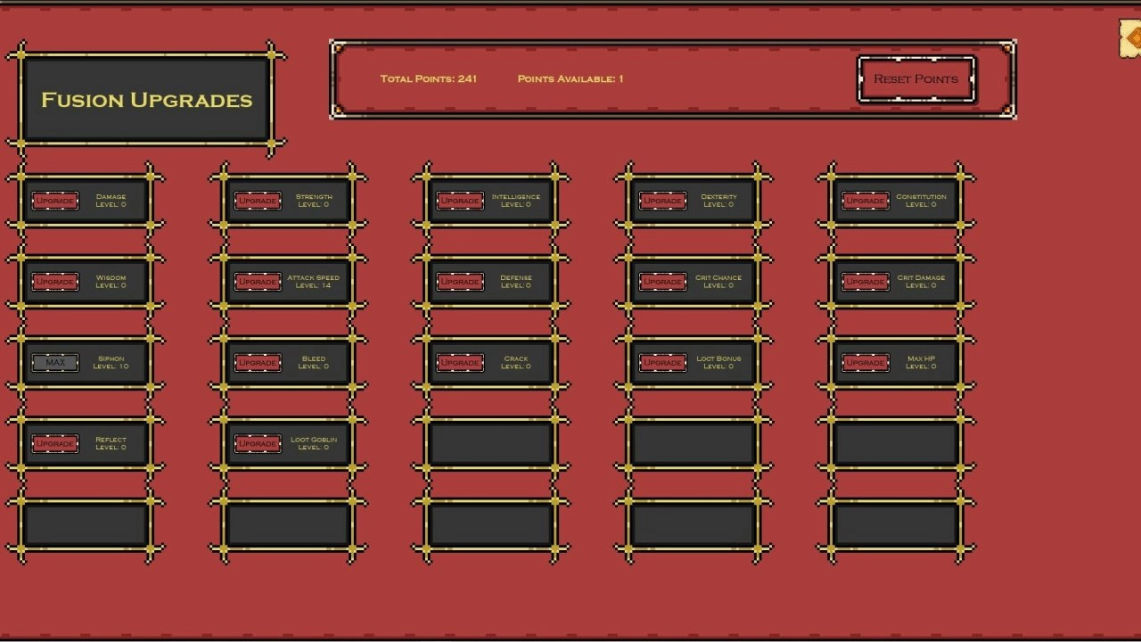The image size is (1141, 642).
Task: Click Upgrade next to Crack
Action: (x=460, y=363)
